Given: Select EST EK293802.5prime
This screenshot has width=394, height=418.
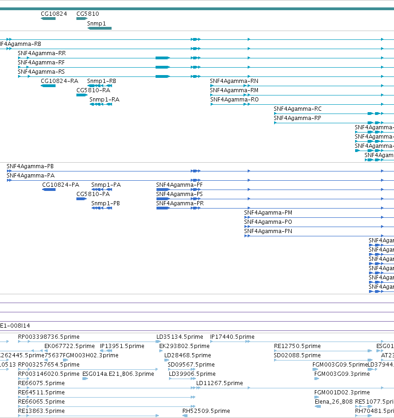Looking at the screenshot, I should click(184, 346).
